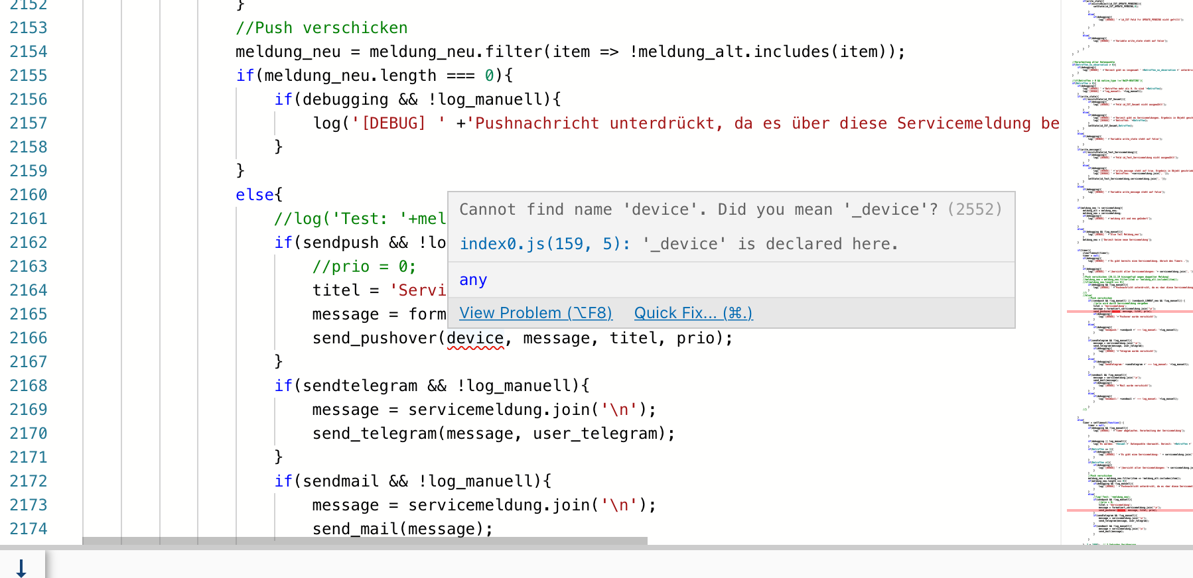
Task: Click the 'any' type text in tooltip
Action: pyautogui.click(x=473, y=280)
